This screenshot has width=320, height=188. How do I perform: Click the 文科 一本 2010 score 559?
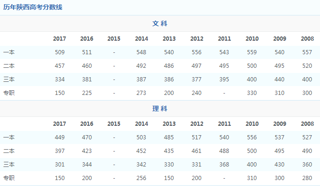pos(252,52)
